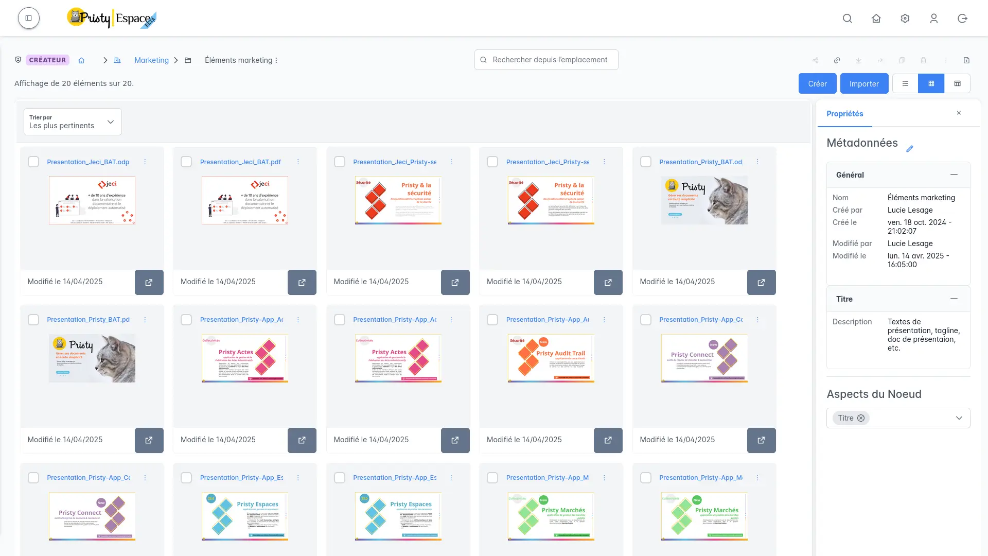Open the Éléments marketing folder options dots

tap(276, 60)
